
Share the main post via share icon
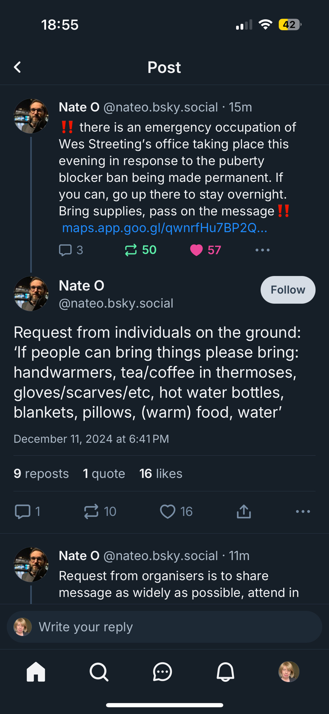tap(244, 511)
